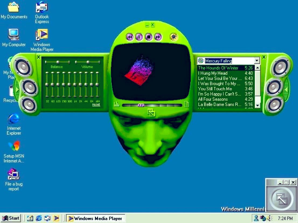
Task: Close the playlist side panel
Action: pyautogui.click(x=264, y=57)
